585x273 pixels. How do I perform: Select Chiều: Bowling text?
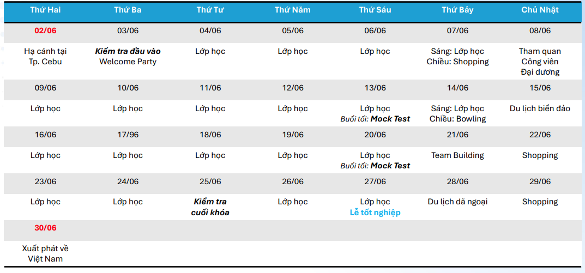[457, 119]
